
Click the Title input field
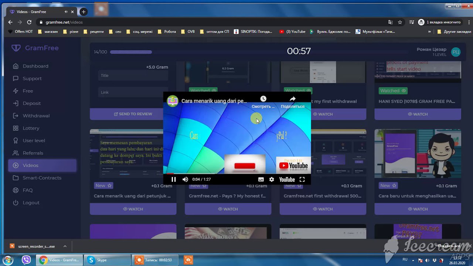click(133, 75)
